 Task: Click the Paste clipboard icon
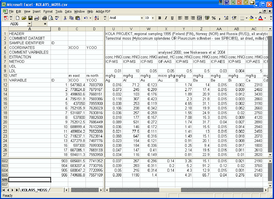coord(78,18)
